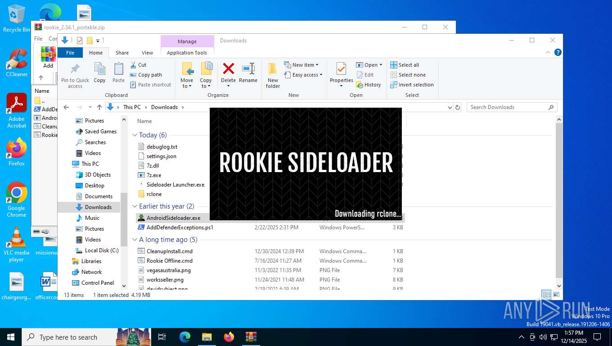Click Copy path in Clipboard group
612x346 pixels.
pos(146,75)
